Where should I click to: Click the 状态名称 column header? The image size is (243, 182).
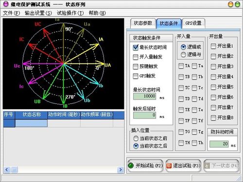(31, 115)
